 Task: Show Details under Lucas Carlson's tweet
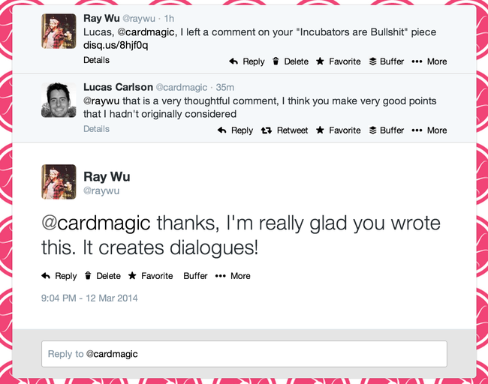click(96, 129)
